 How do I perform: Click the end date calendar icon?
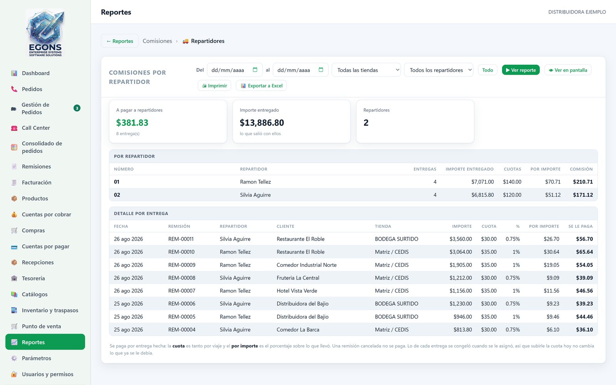[x=321, y=70]
